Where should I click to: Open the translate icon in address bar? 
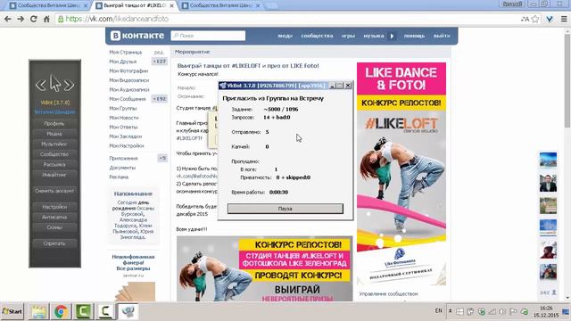[525, 19]
